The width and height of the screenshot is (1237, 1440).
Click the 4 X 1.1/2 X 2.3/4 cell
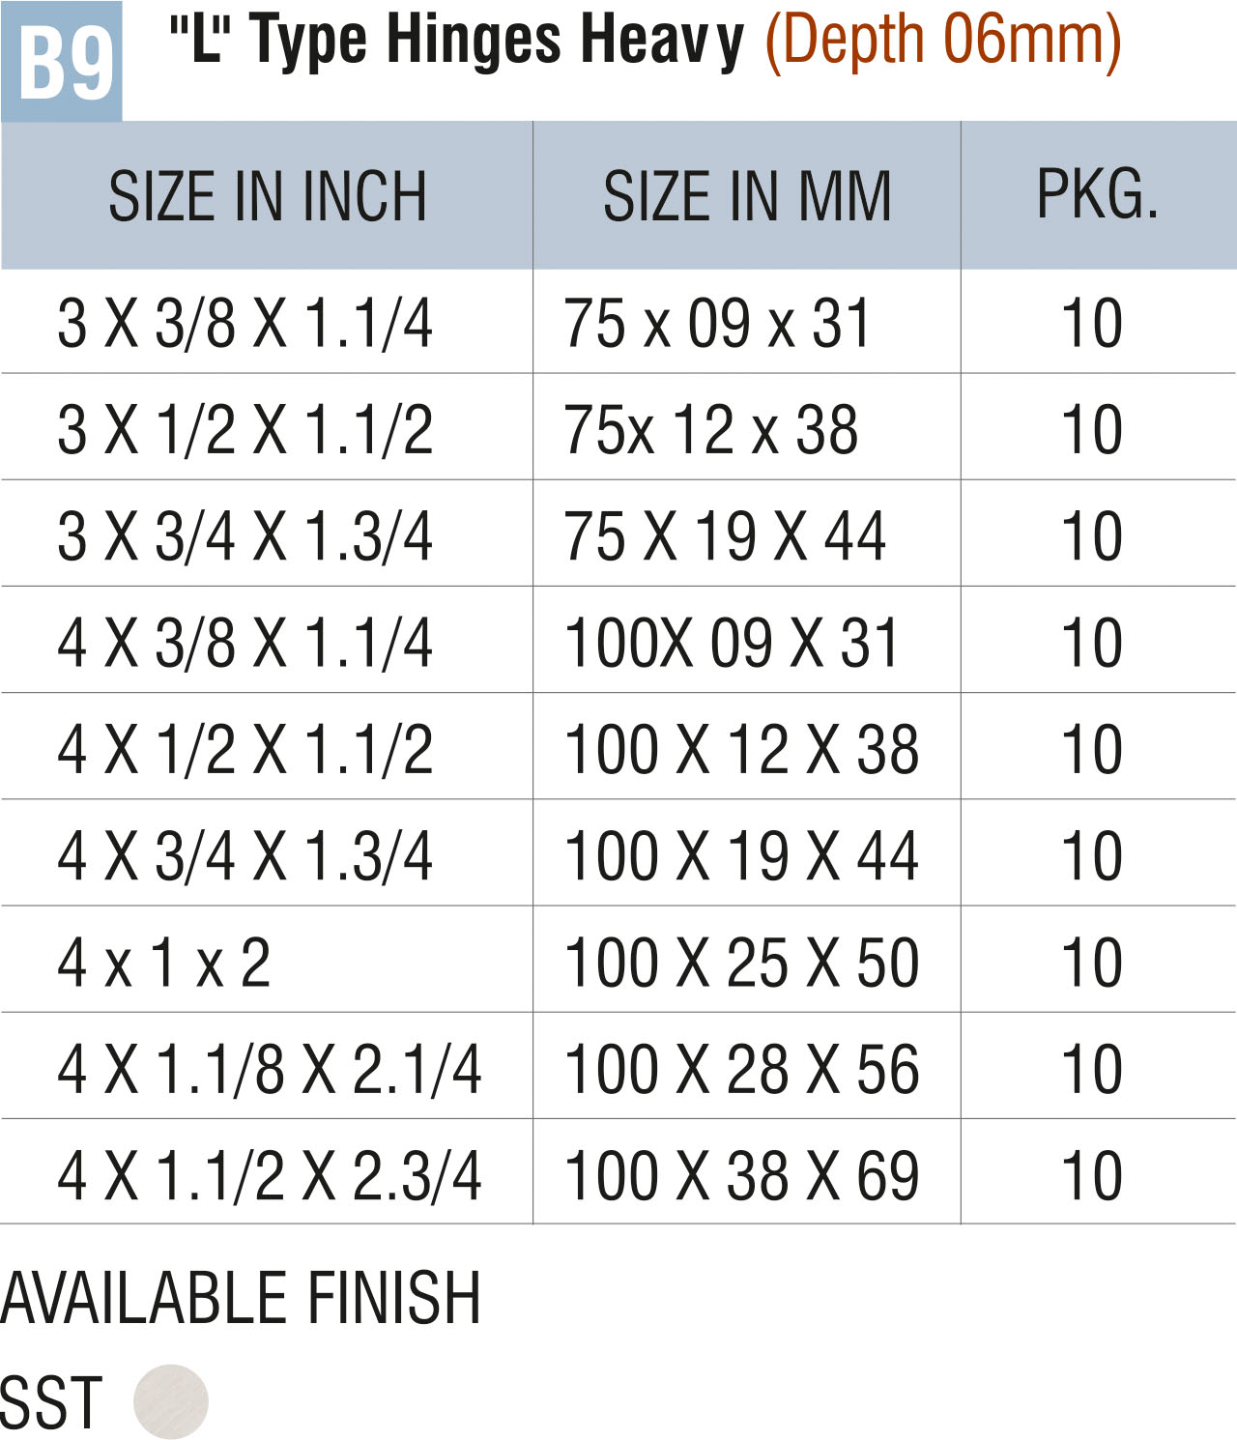(270, 1174)
